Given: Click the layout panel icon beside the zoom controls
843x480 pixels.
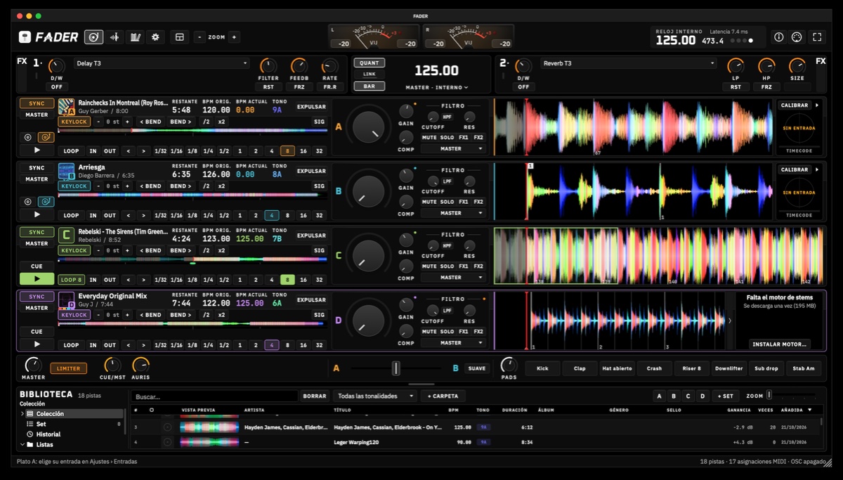Looking at the screenshot, I should point(180,37).
